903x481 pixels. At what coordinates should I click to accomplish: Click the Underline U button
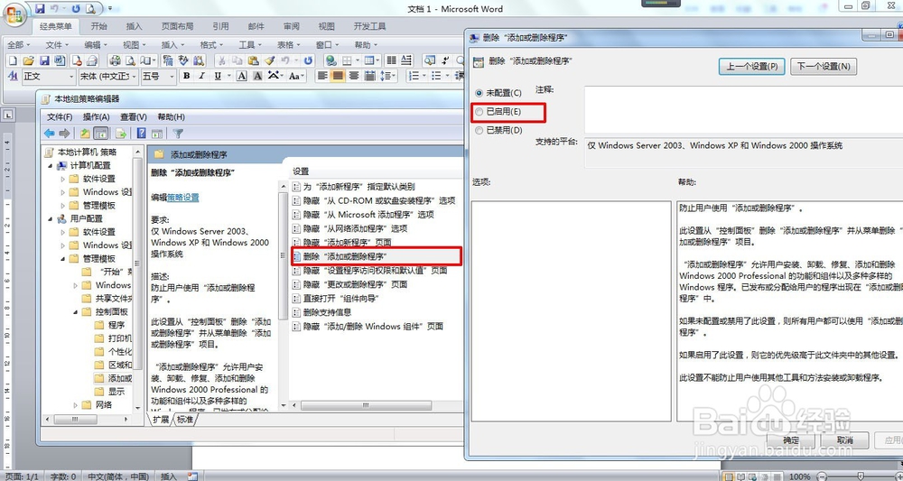point(218,76)
